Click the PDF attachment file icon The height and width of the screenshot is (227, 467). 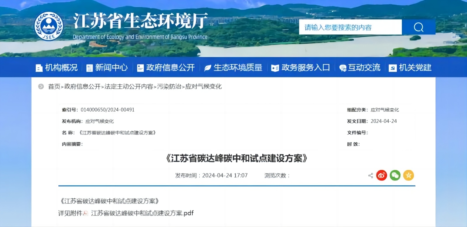(x=86, y=213)
